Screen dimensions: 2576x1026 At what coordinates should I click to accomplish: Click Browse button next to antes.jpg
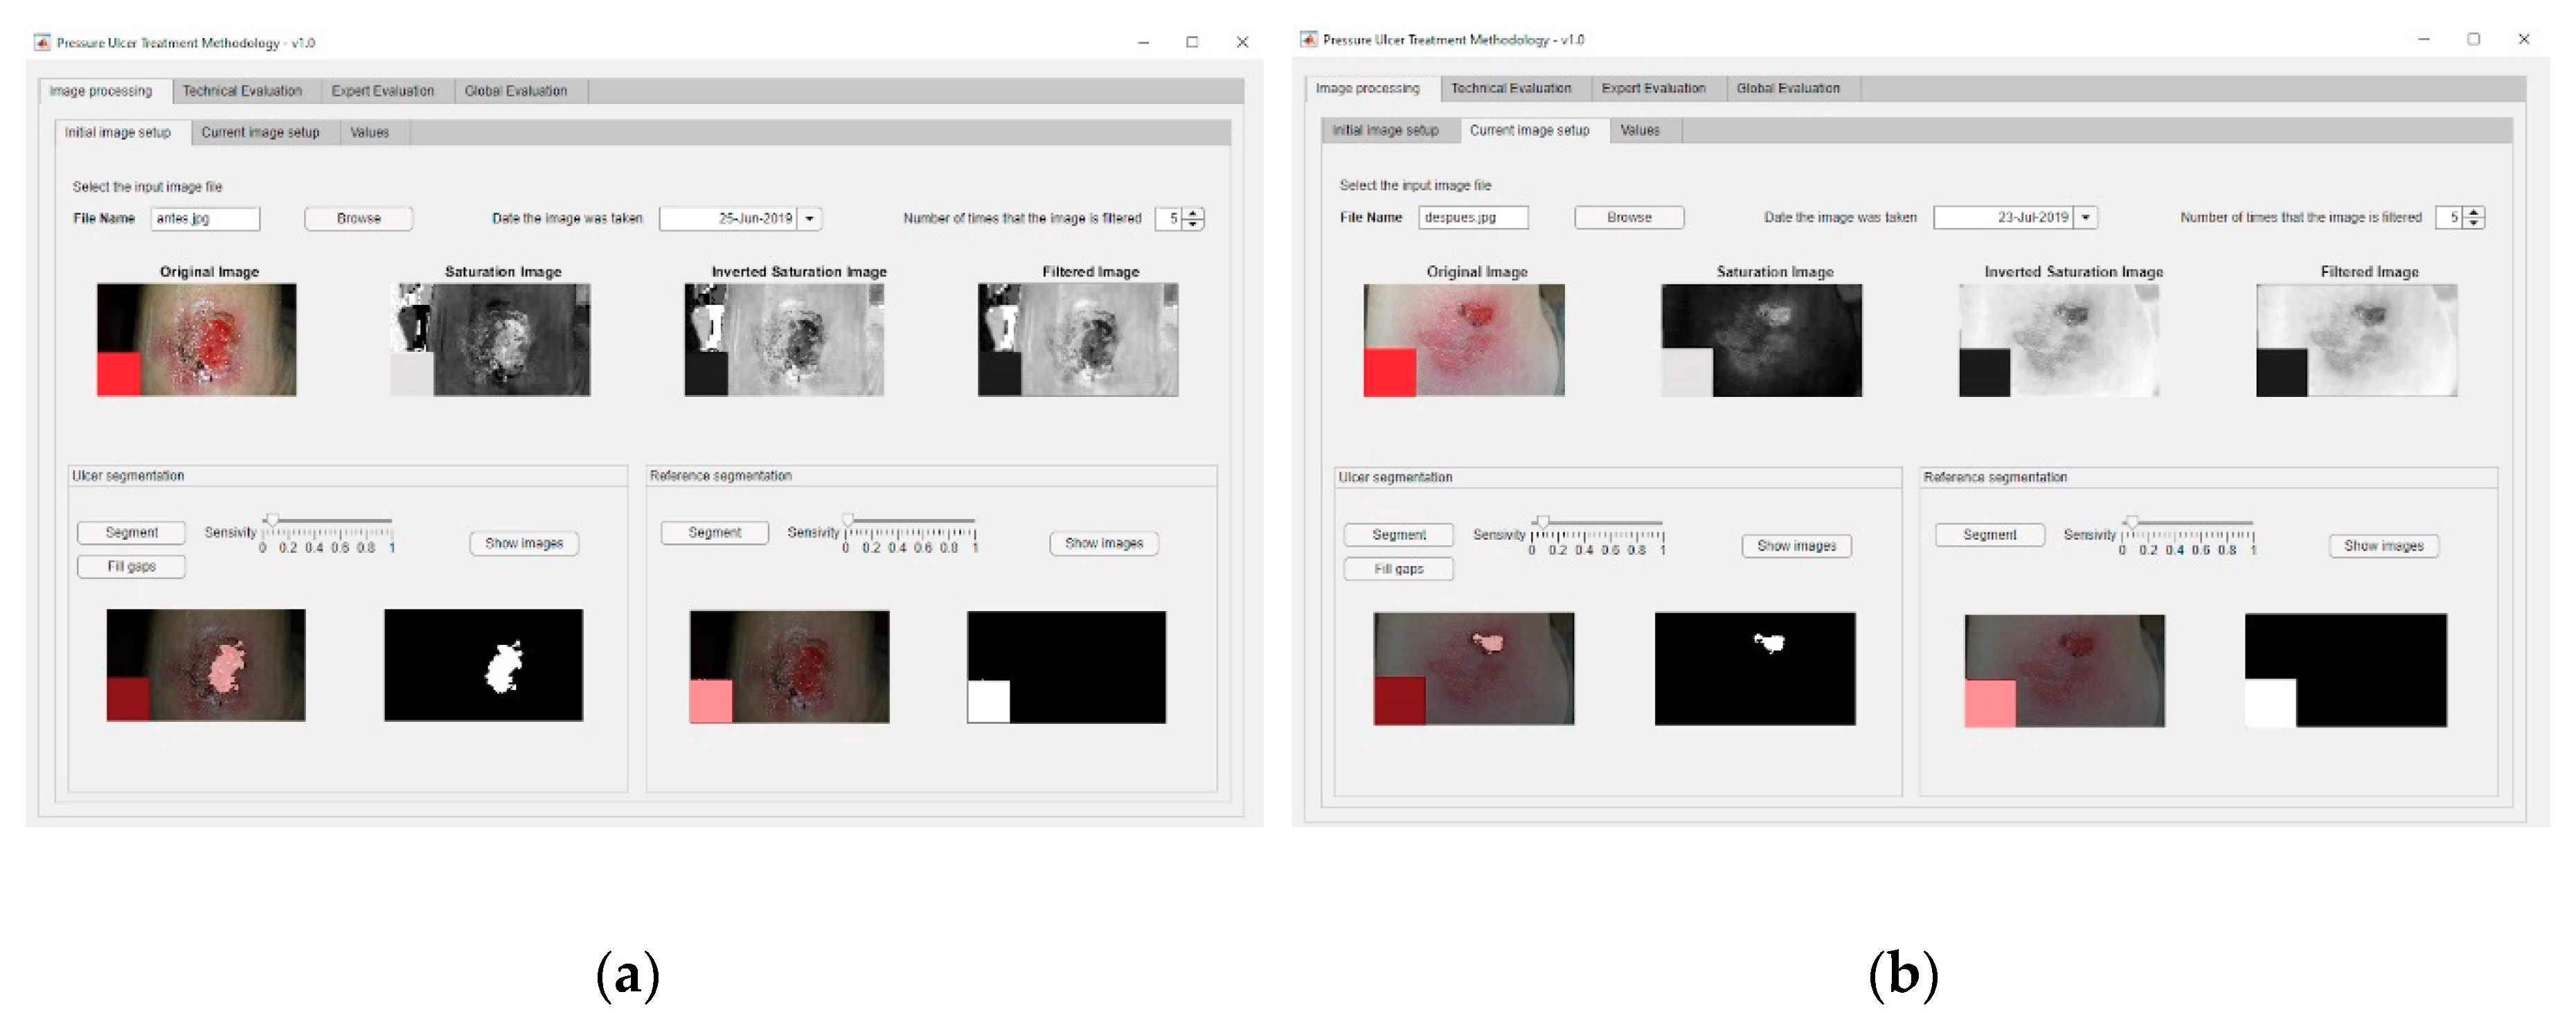tap(359, 218)
